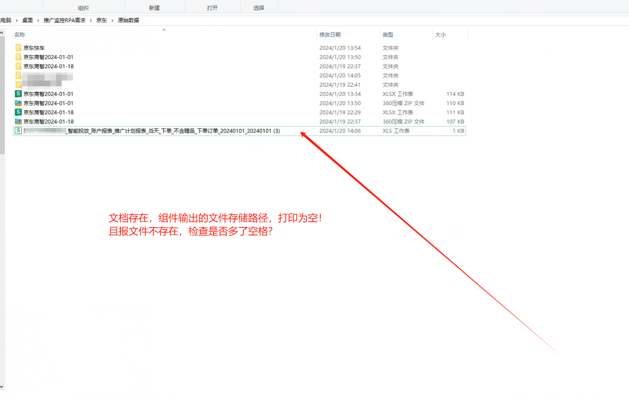Select blurred folder icon modified 2024/1/20 14:05
Screen dimensions: 629x400
(18, 75)
